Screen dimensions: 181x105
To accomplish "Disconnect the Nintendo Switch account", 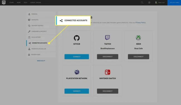I will pos(107,91).
